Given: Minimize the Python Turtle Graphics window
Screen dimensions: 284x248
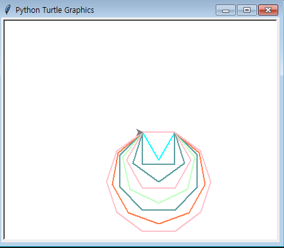Looking at the screenshot, I should pos(225,10).
